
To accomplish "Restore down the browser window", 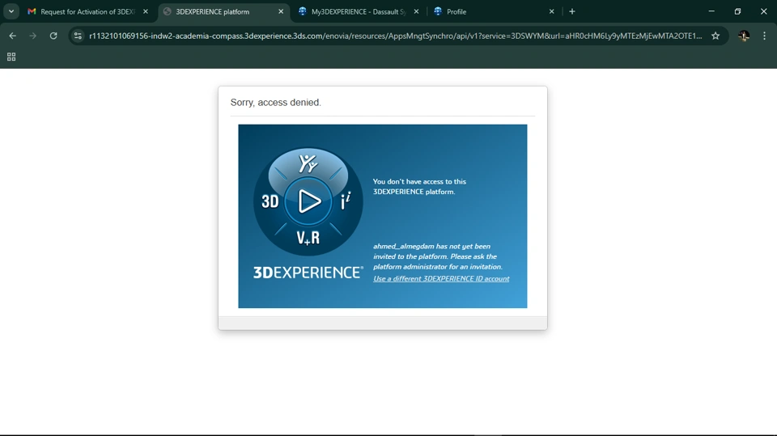I will pyautogui.click(x=737, y=11).
